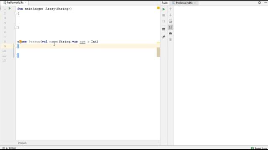Screen dimensions: 268x150
Task: Clear all console output with trash icon
Action: coord(170,40)
